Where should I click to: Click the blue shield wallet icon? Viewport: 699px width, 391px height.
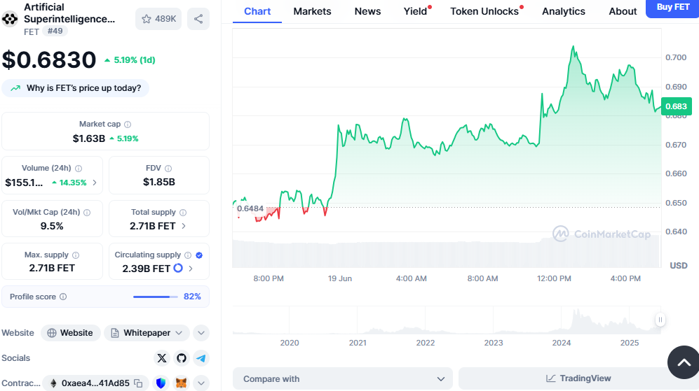point(161,383)
